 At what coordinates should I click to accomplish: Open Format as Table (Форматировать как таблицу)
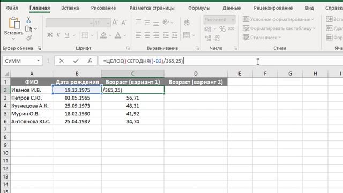click(279, 28)
